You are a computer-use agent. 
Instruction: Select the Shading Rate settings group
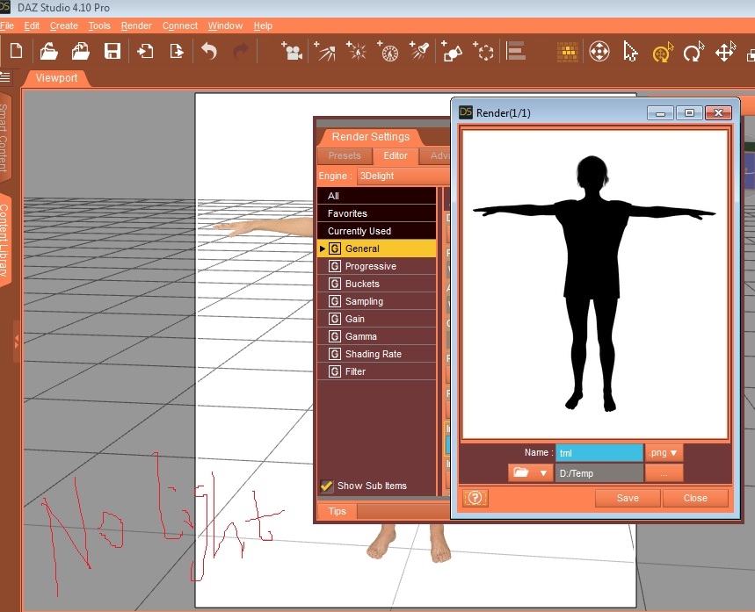tap(373, 354)
